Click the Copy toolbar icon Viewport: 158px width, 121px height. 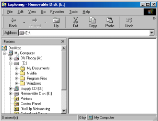click(x=93, y=20)
